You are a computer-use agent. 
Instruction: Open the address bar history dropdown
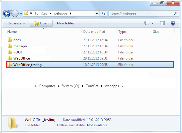[97, 14]
